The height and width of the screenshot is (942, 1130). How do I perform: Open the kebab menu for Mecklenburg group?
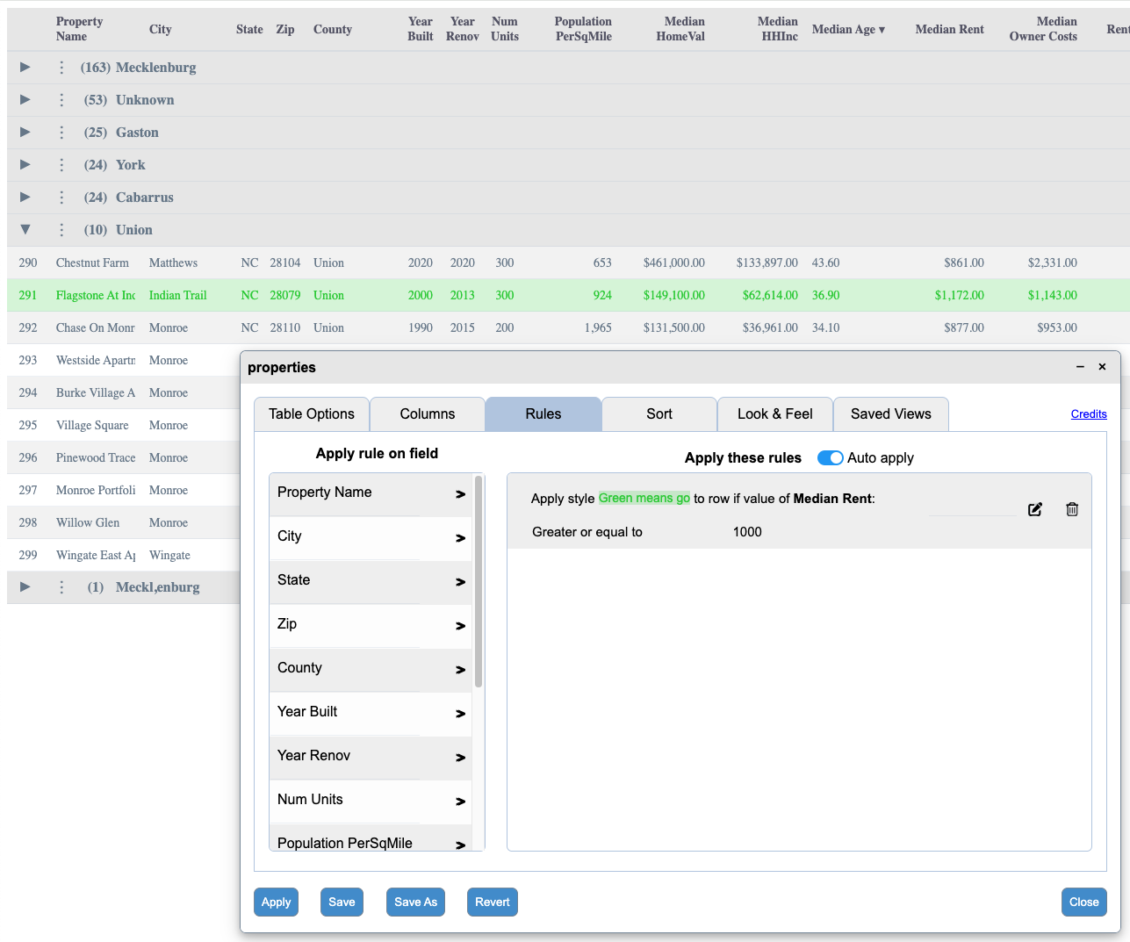tap(61, 68)
